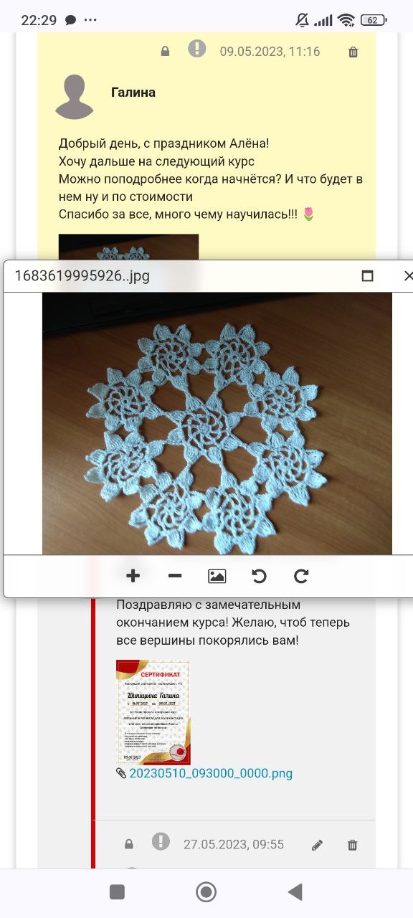Rotate image clockwise
Image resolution: width=413 pixels, height=918 pixels.
pos(302,576)
